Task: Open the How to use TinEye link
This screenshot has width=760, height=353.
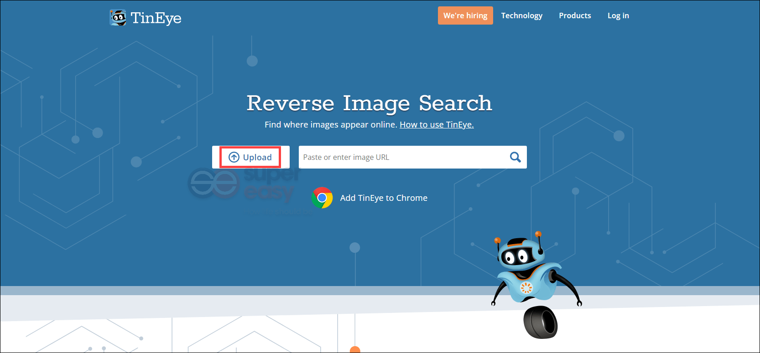Action: coord(437,124)
